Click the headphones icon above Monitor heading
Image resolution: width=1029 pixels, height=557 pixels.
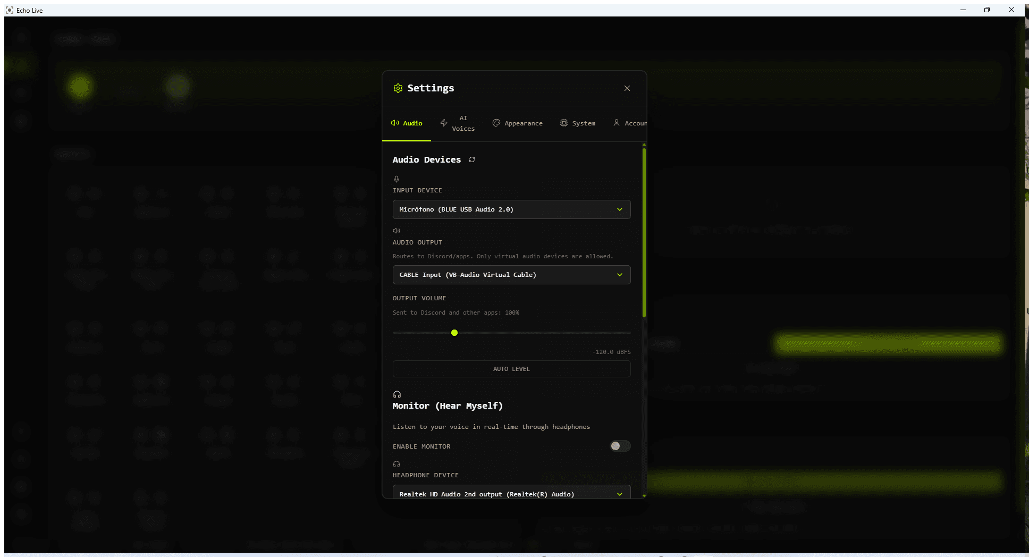click(x=397, y=394)
